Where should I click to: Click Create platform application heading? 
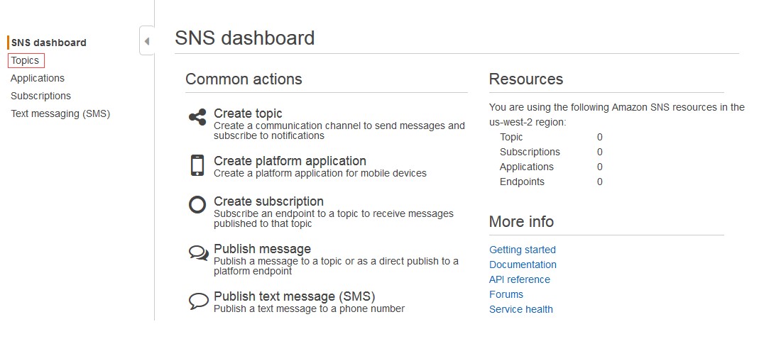[290, 160]
